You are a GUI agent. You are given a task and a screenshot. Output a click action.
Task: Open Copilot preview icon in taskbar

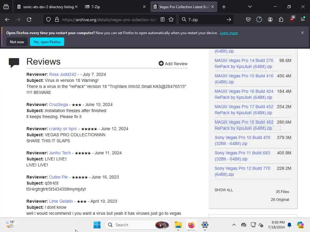(300, 225)
